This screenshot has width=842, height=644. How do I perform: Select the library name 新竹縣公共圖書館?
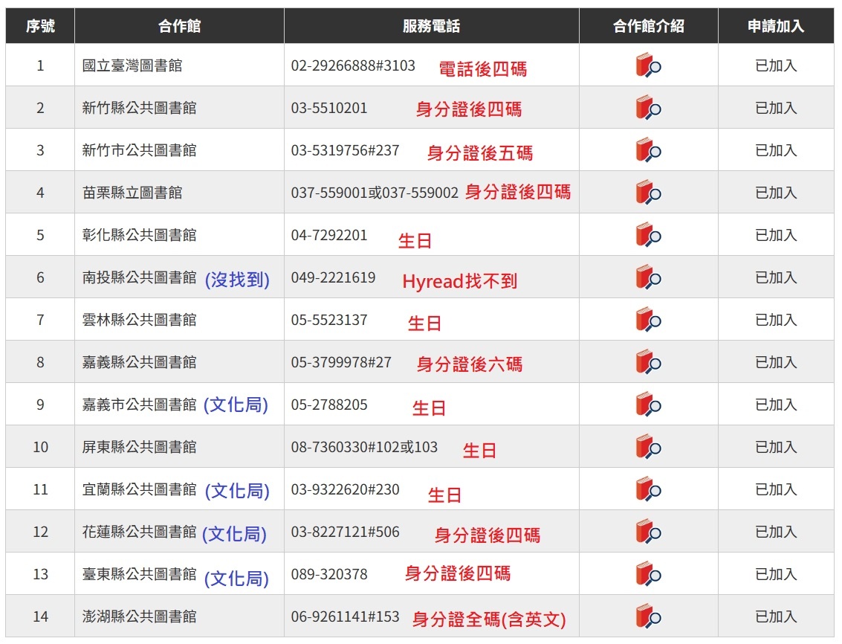tap(139, 108)
